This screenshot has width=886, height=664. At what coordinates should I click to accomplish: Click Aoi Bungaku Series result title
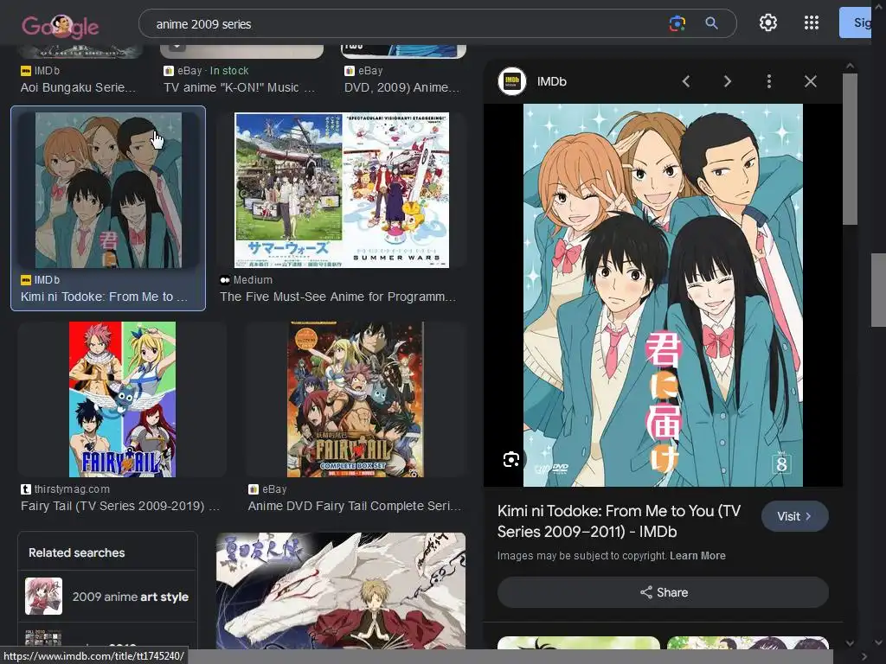[78, 87]
